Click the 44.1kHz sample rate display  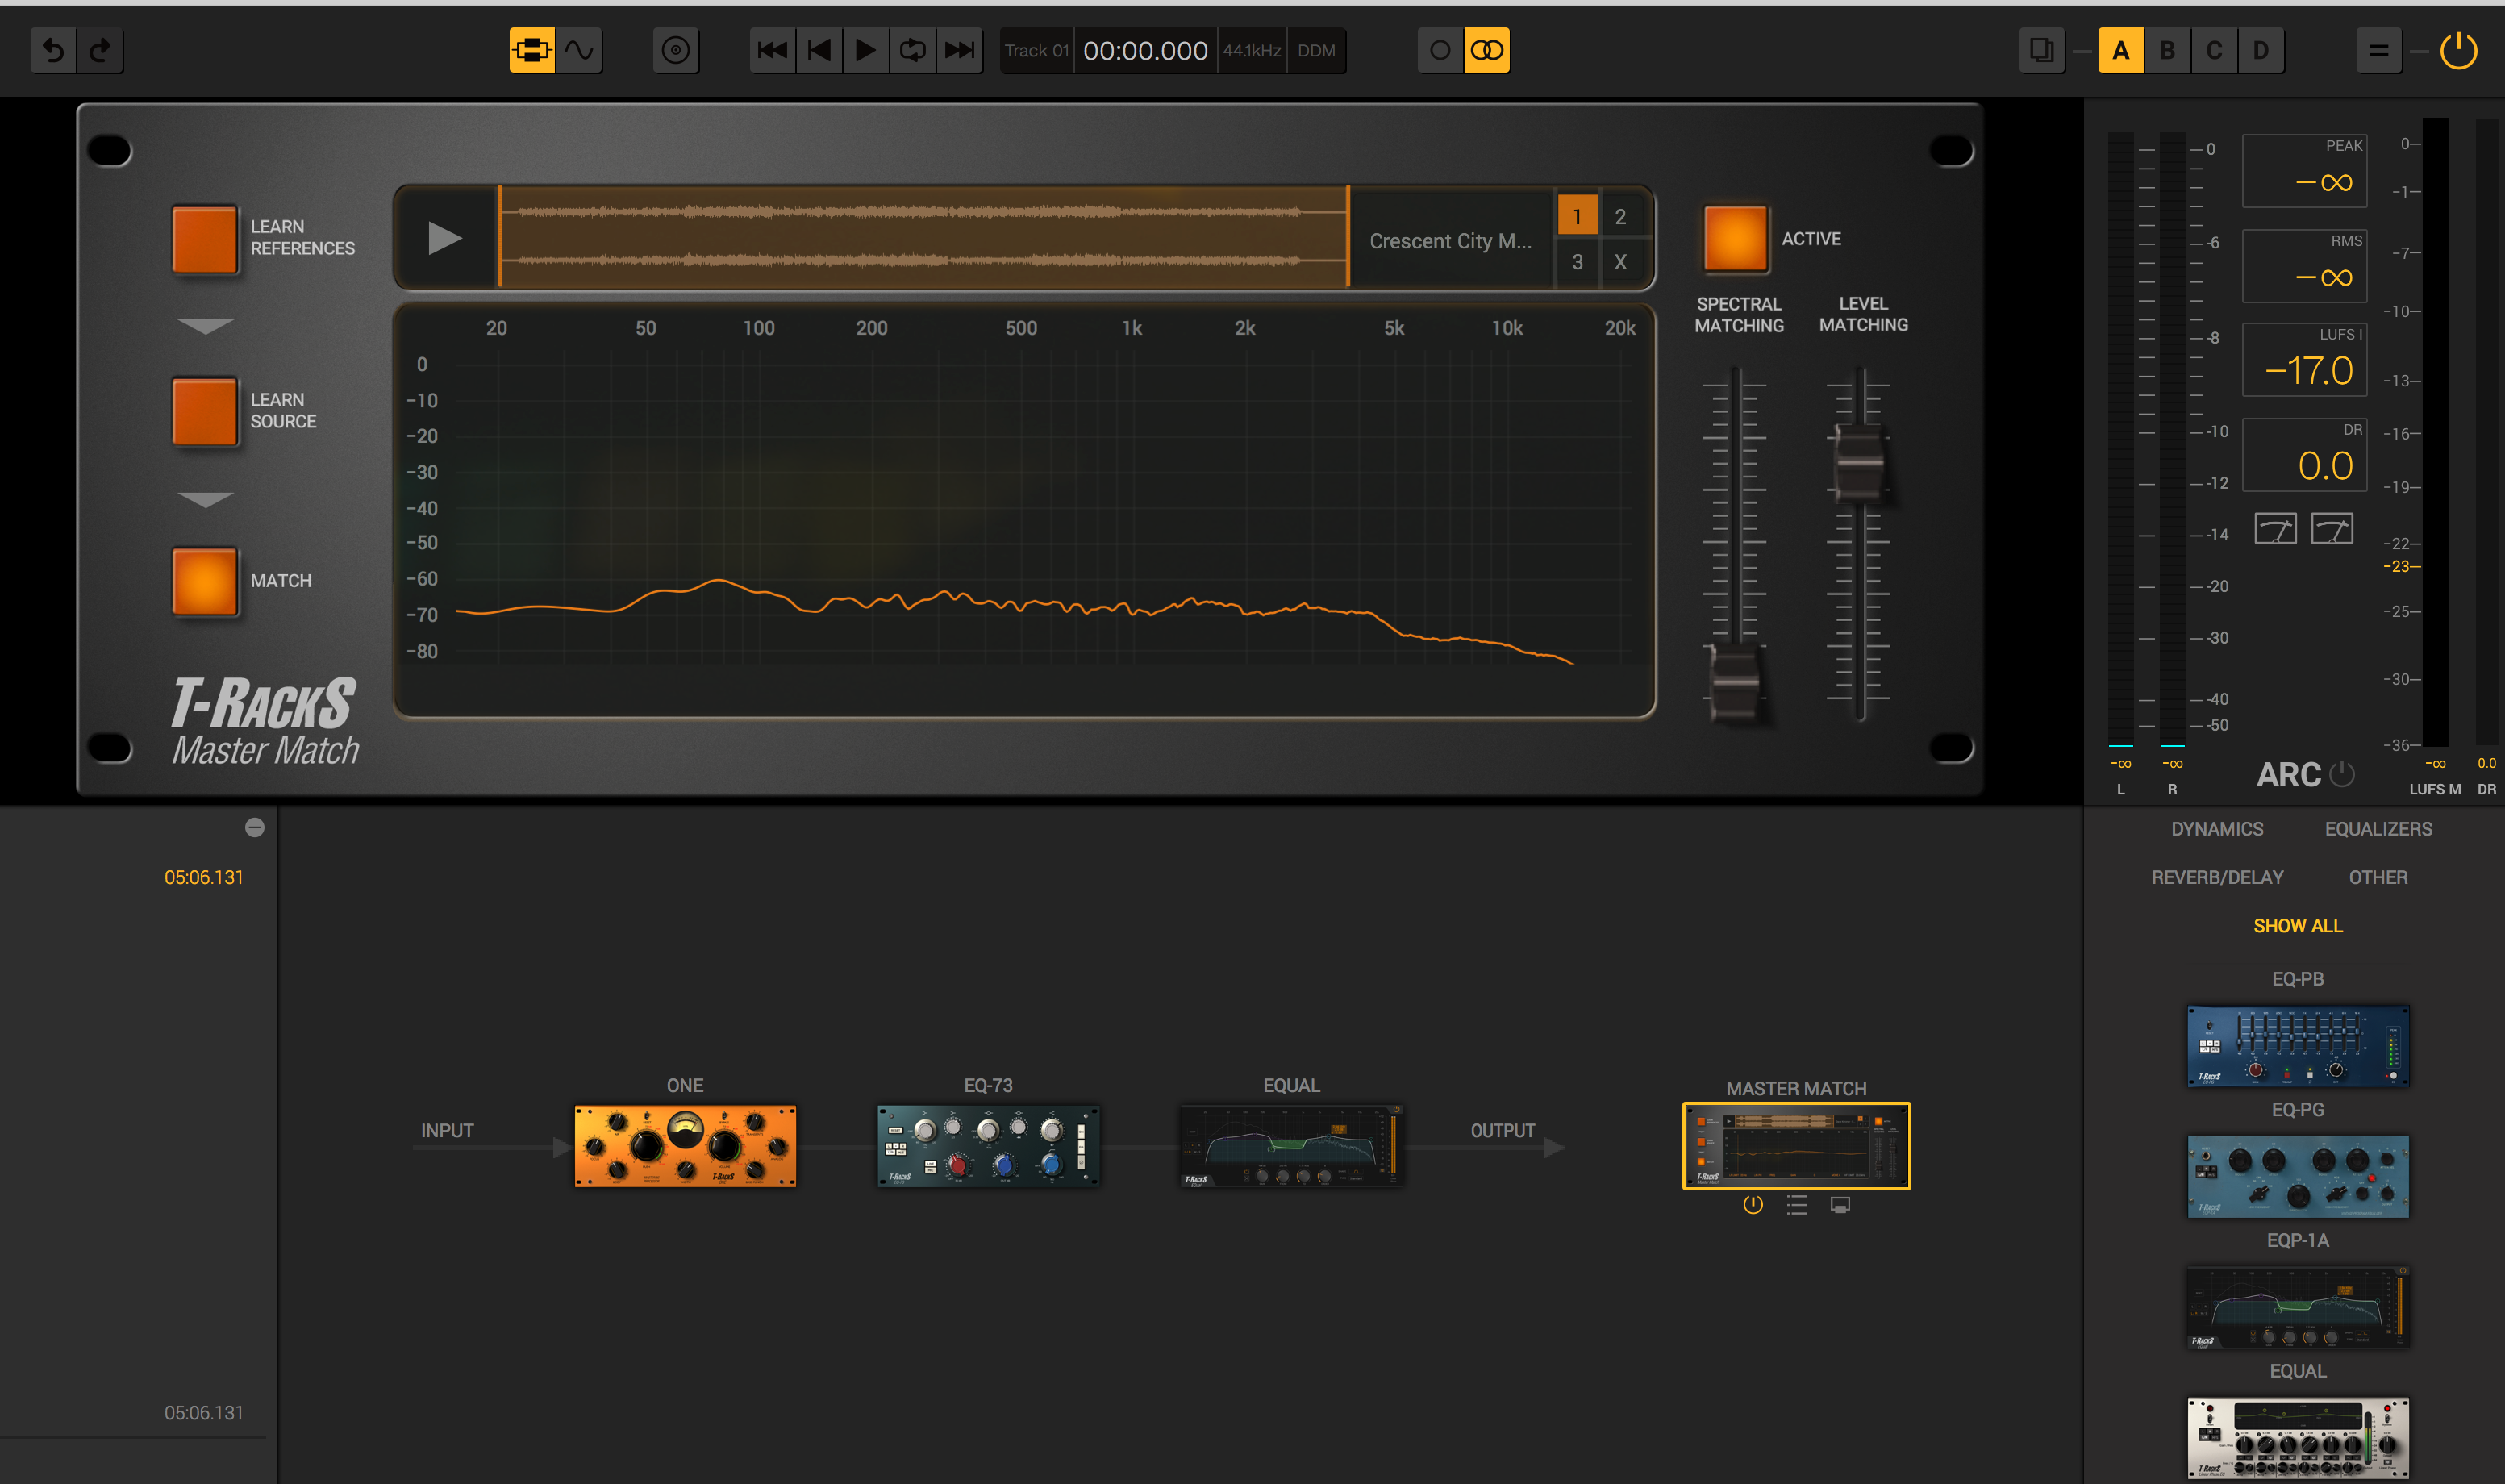(1252, 50)
